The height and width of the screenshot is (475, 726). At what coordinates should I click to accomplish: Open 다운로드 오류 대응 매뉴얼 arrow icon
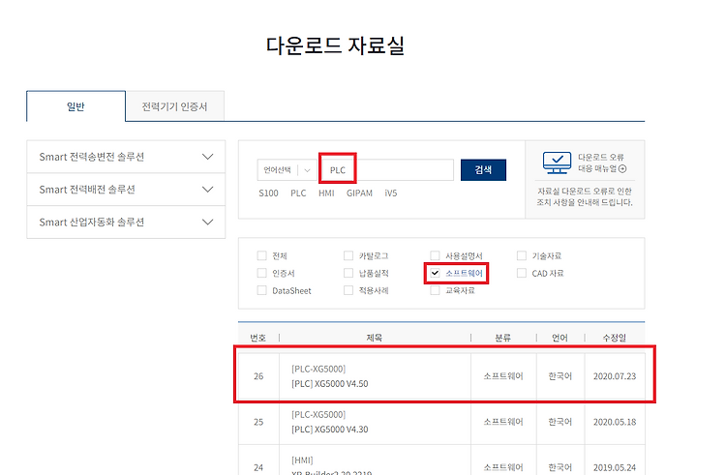pos(622,169)
